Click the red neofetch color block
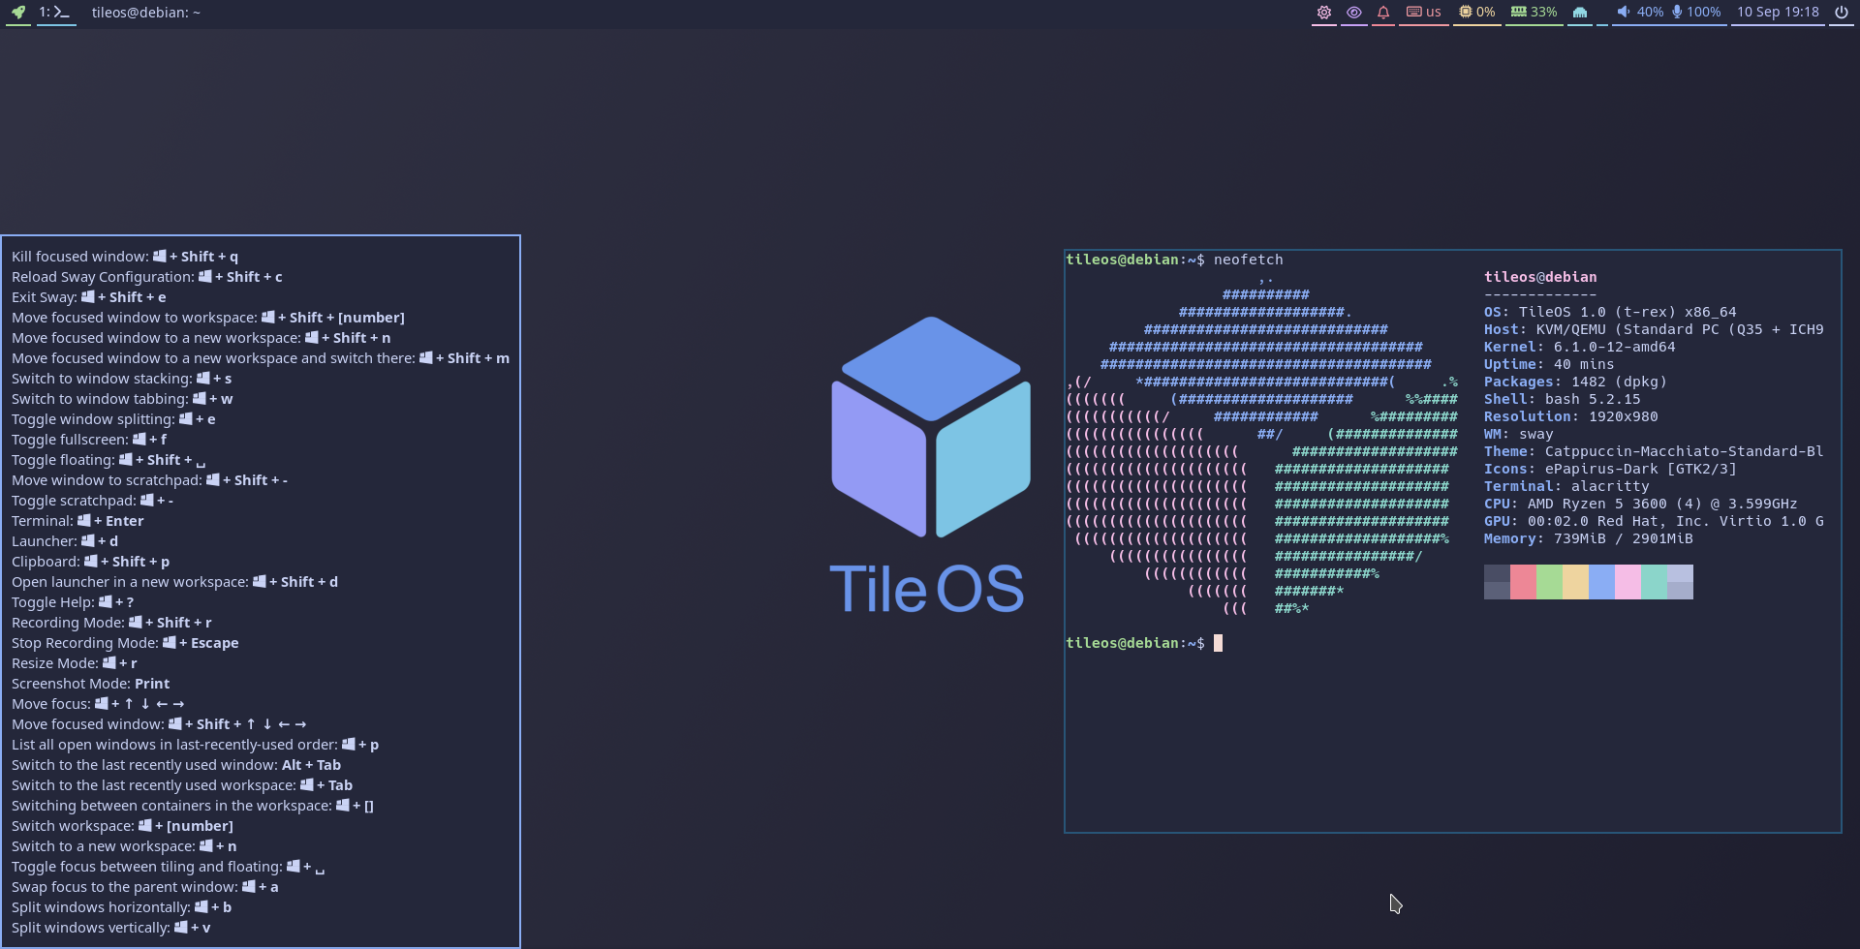This screenshot has width=1860, height=949. coord(1523,582)
